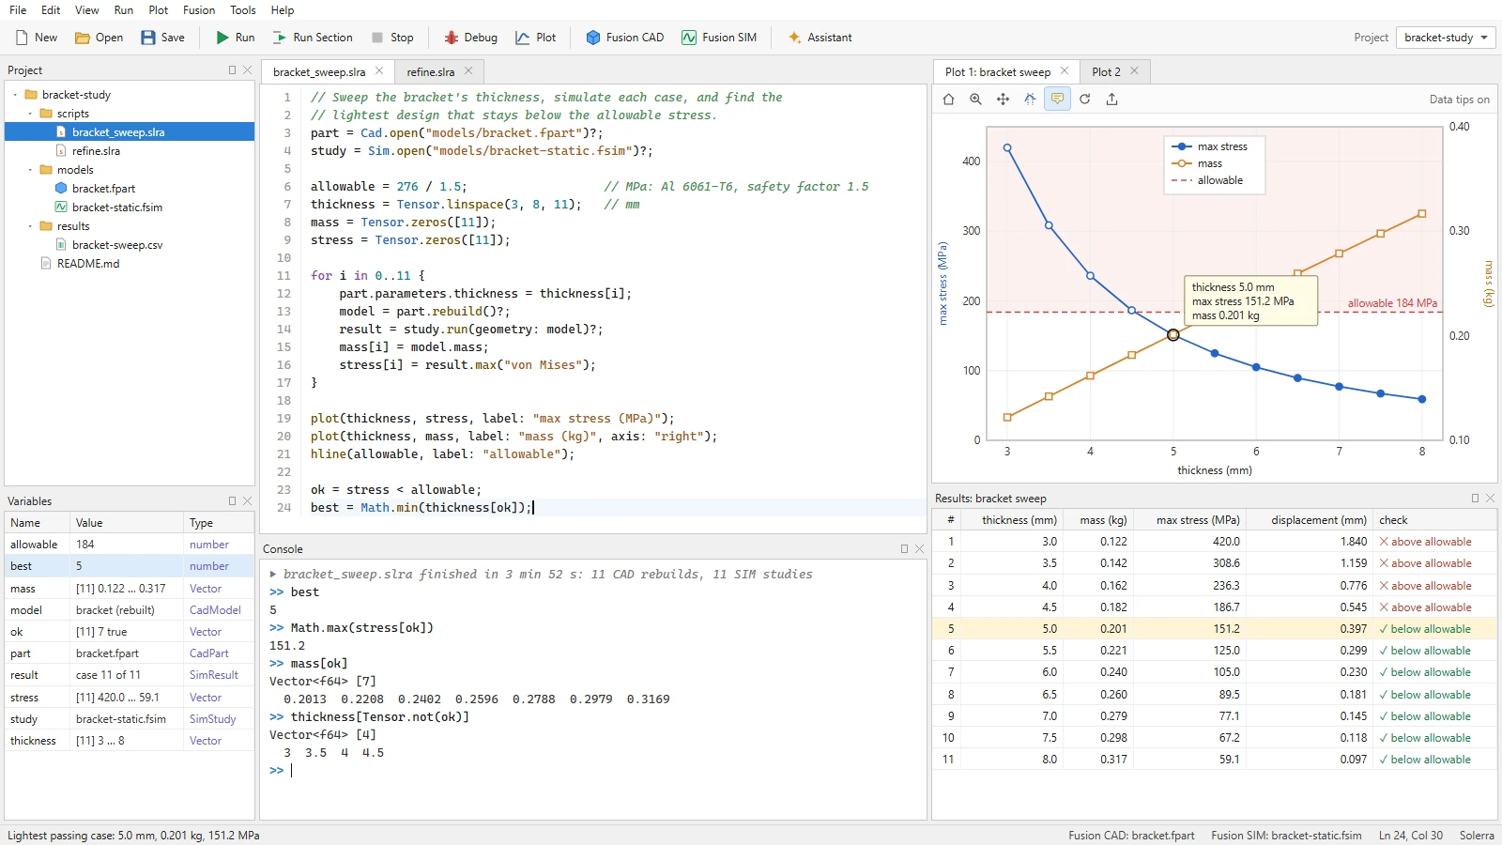Run Section of the script

314,38
